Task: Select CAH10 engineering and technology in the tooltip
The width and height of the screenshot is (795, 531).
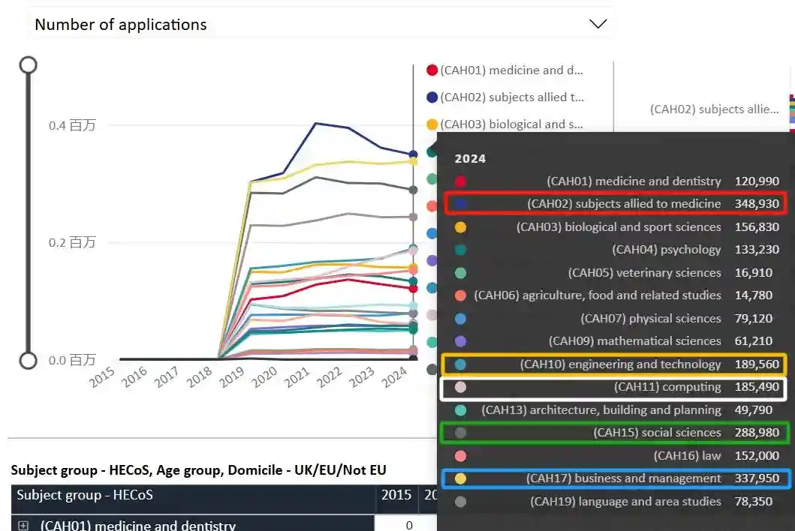Action: [614, 364]
